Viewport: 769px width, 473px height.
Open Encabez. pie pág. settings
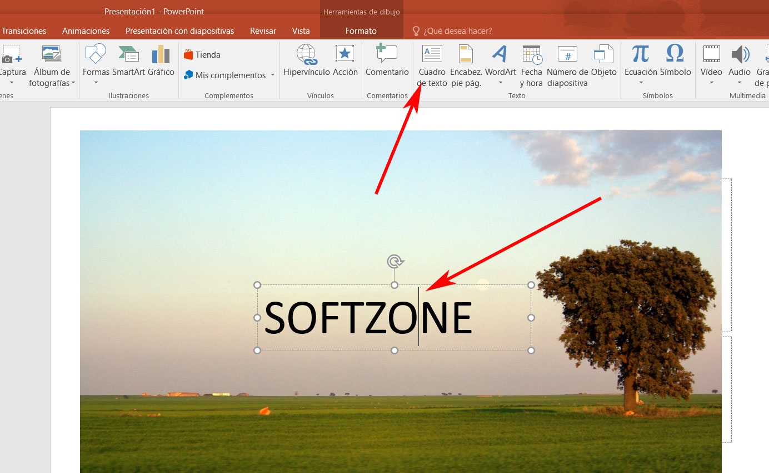[466, 66]
